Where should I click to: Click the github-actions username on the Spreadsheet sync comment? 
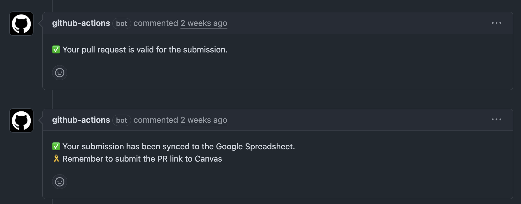click(81, 120)
